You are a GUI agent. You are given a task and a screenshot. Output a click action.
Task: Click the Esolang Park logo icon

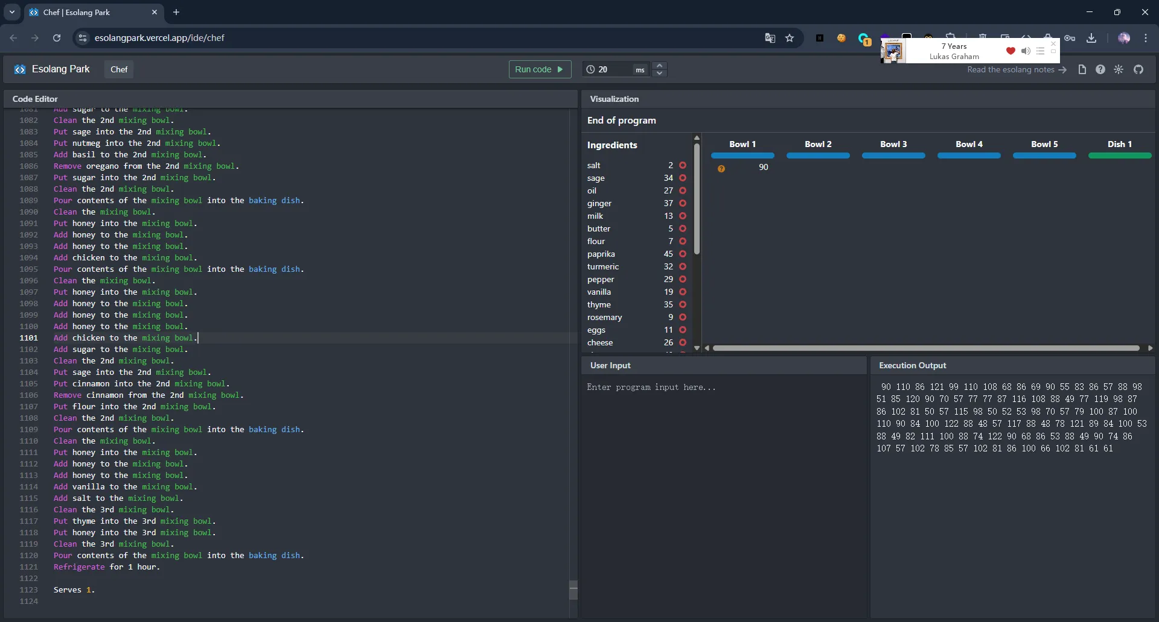[x=20, y=69]
